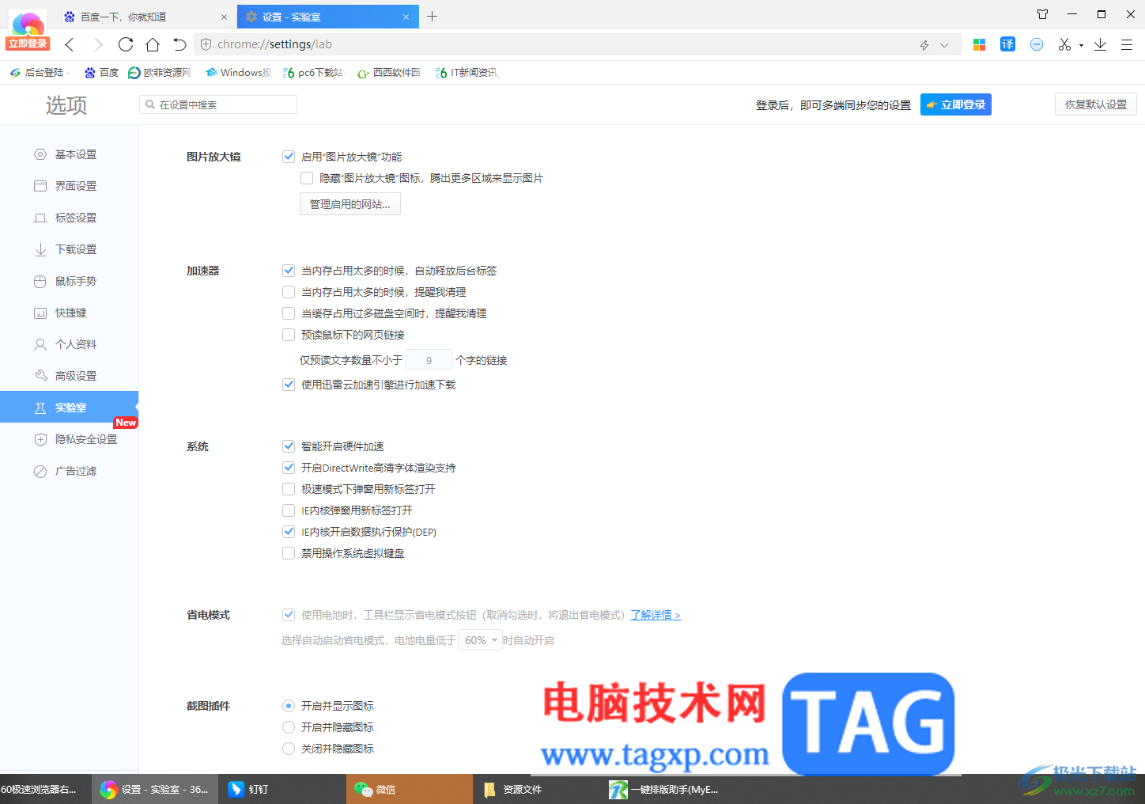Toggle 启用"图片放大镜"功能 checkbox
This screenshot has height=804, width=1145.
[x=289, y=157]
